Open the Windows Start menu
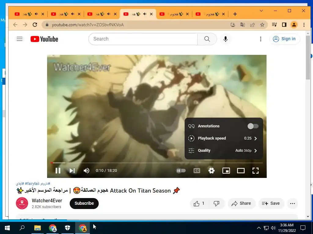Viewport: 313px width, 234px height. click(x=7, y=228)
